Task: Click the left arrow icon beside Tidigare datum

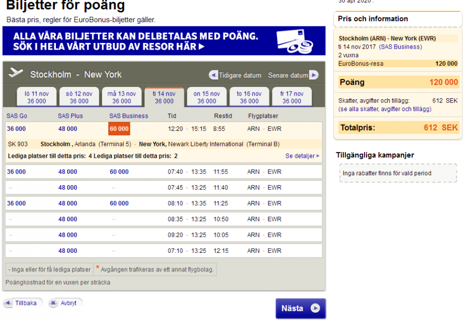Action: [213, 75]
